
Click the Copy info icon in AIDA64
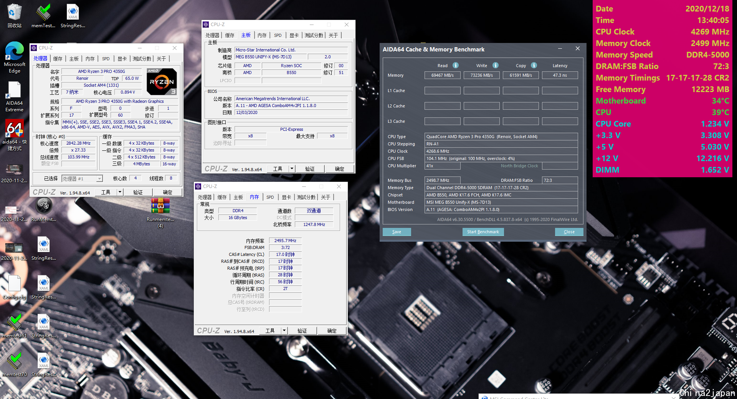[534, 65]
